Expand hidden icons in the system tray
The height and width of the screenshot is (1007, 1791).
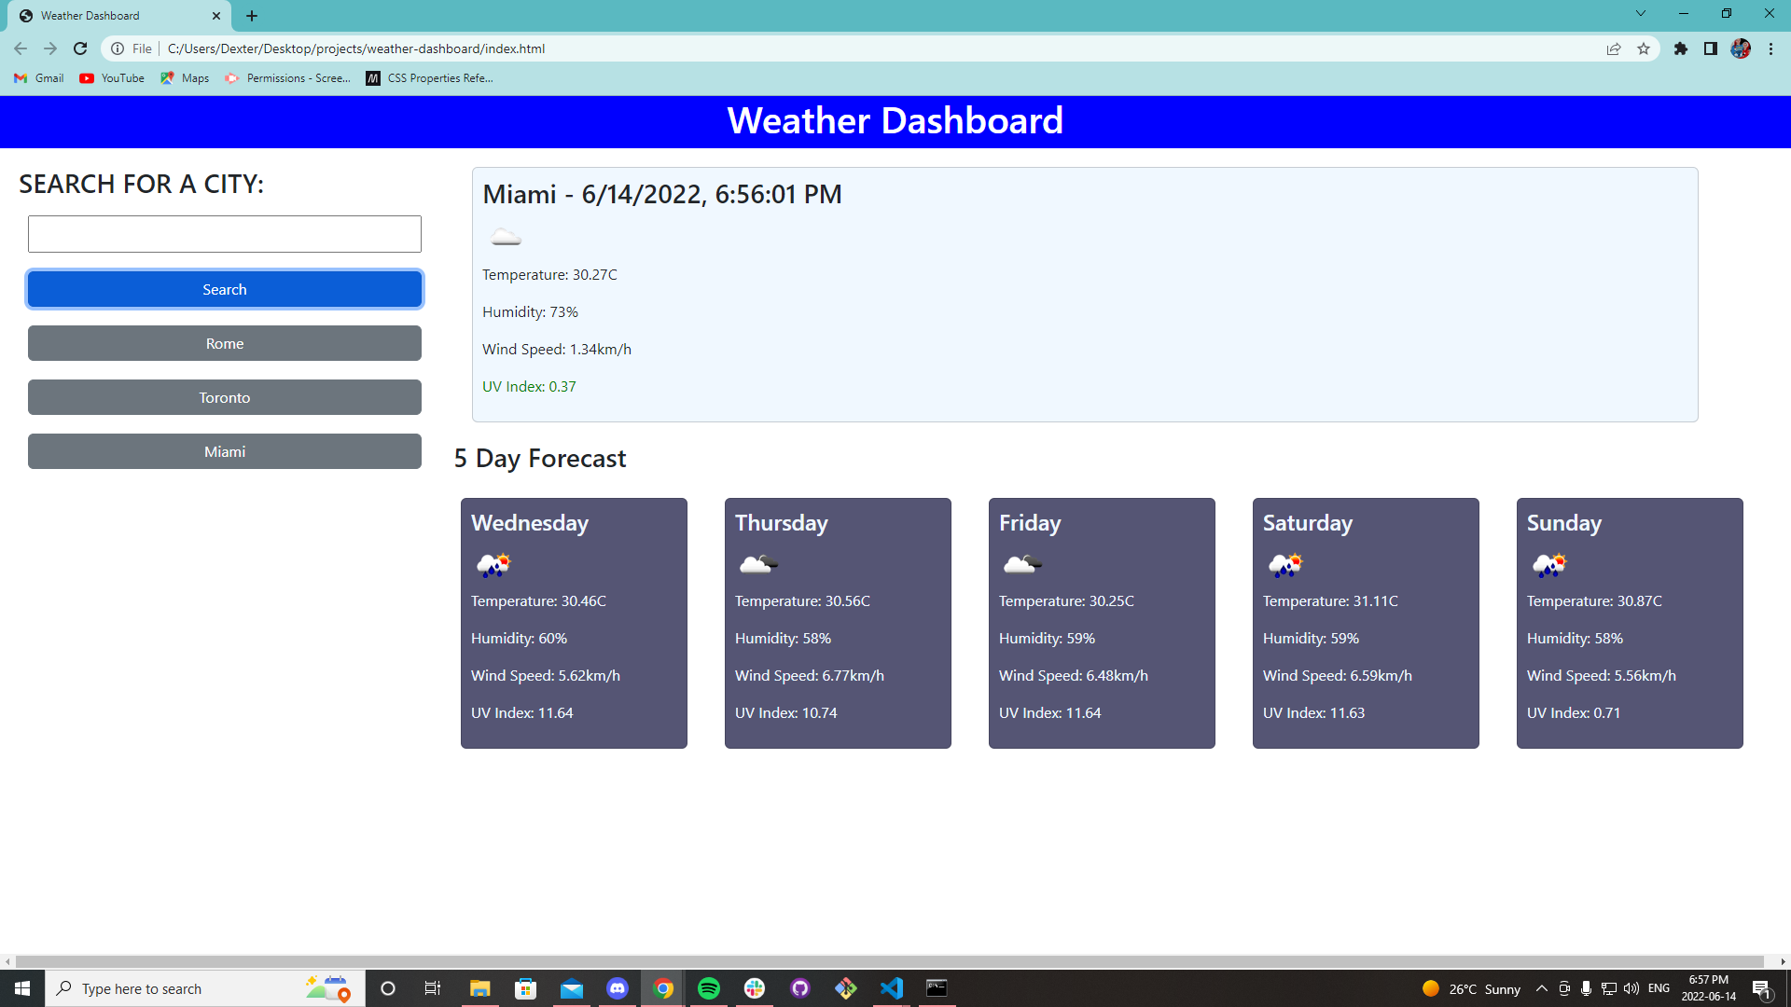coord(1541,988)
